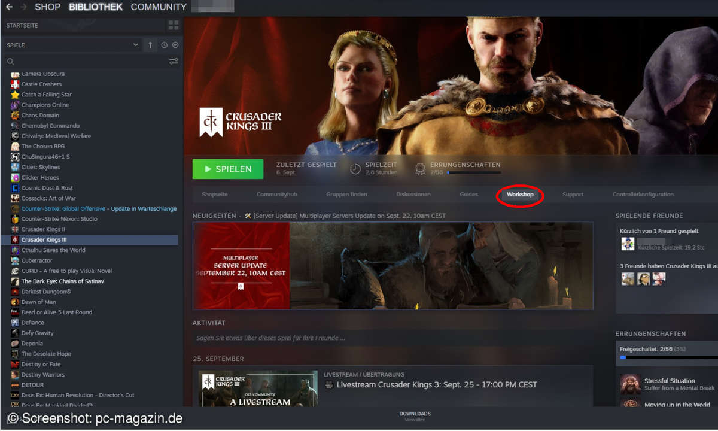Click the Clicker Heroes game icon
This screenshot has height=431, width=718.
[x=15, y=177]
